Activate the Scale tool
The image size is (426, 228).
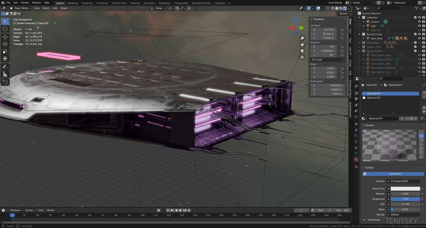(5, 51)
